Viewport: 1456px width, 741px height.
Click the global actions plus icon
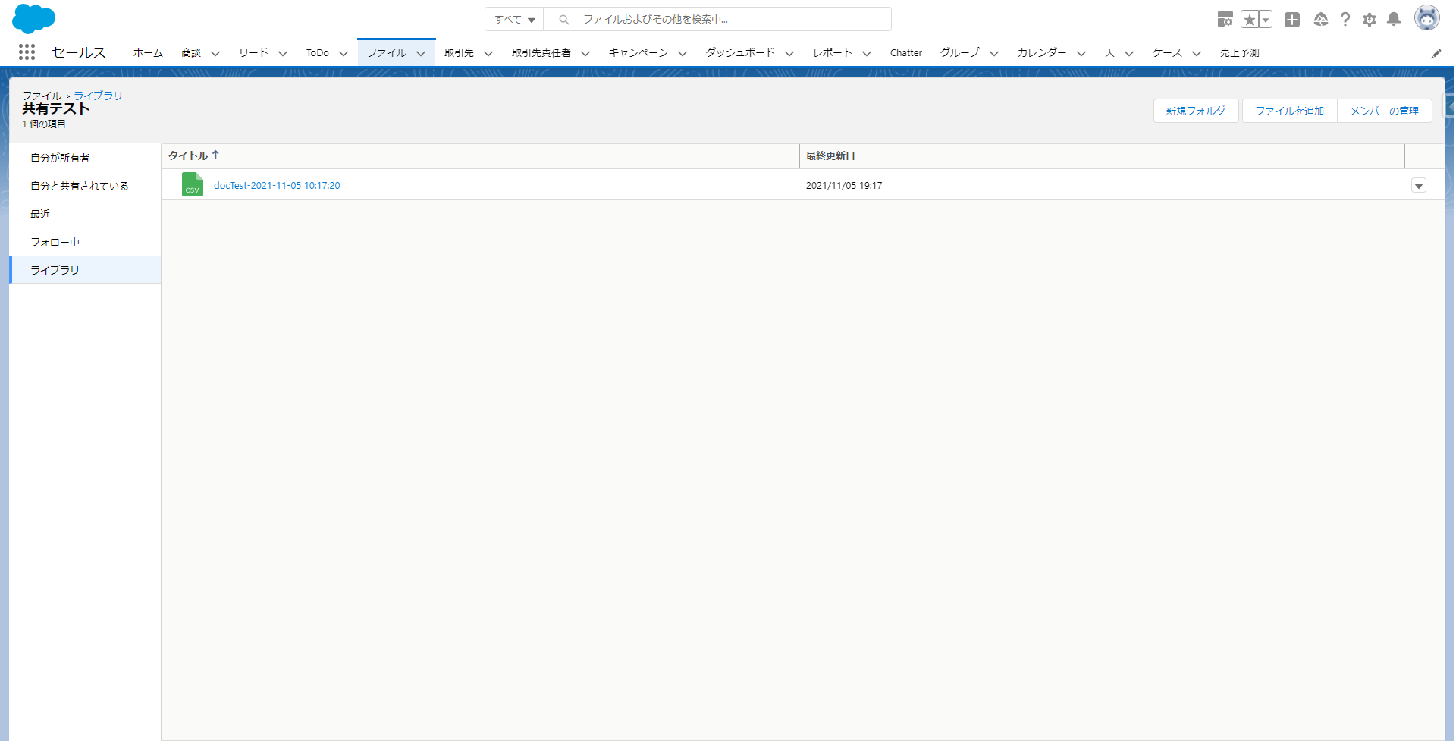(1293, 20)
